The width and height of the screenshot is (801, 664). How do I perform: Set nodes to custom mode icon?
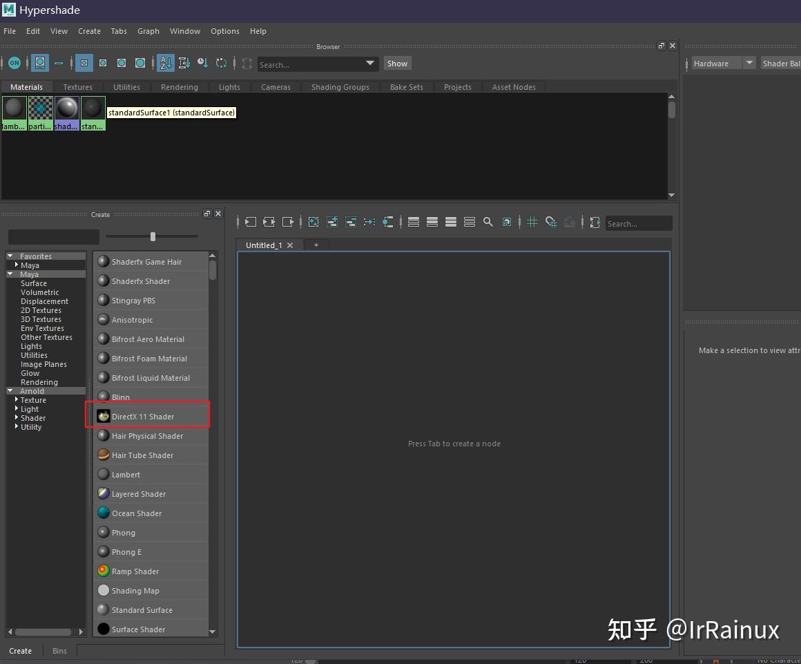470,222
